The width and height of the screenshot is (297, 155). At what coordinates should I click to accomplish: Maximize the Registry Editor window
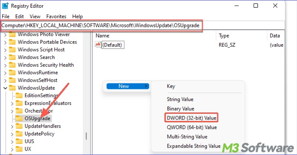coord(256,6)
